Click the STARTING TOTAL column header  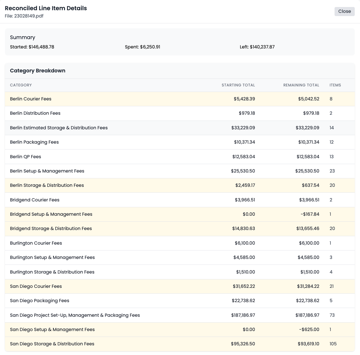pyautogui.click(x=238, y=85)
